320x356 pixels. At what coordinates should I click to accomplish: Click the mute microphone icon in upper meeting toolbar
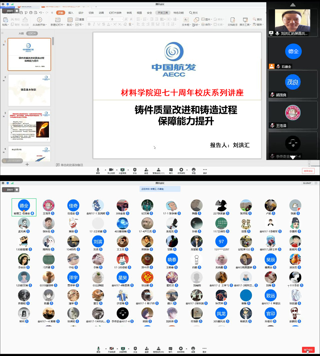coord(98,170)
